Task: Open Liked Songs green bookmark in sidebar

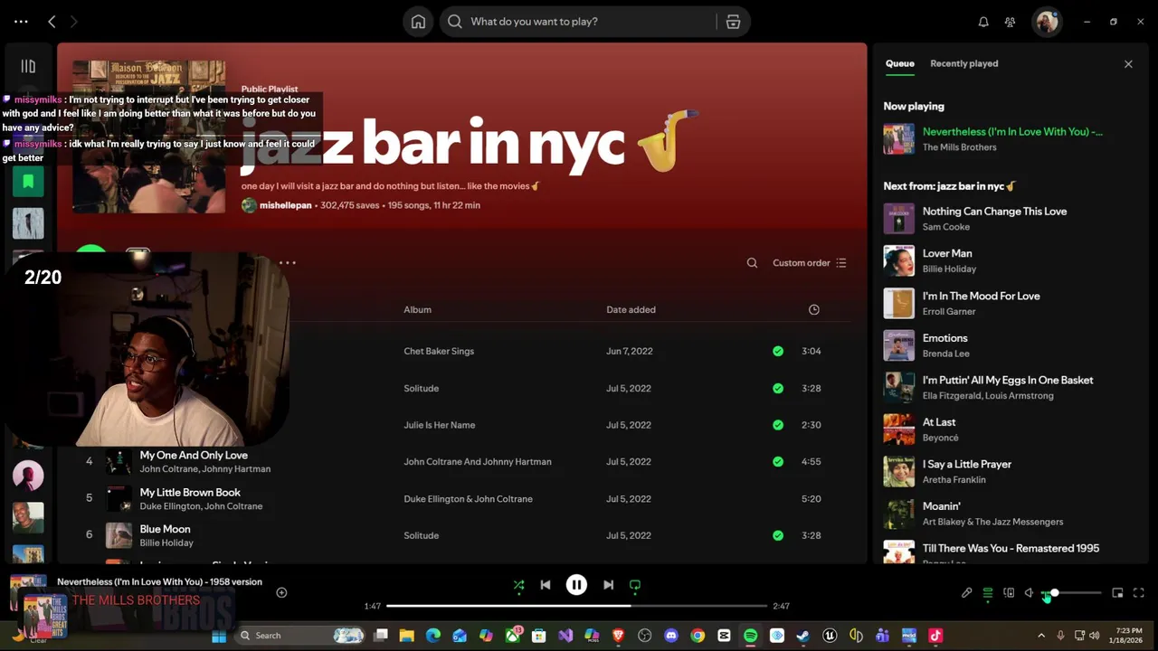Action: [x=28, y=182]
